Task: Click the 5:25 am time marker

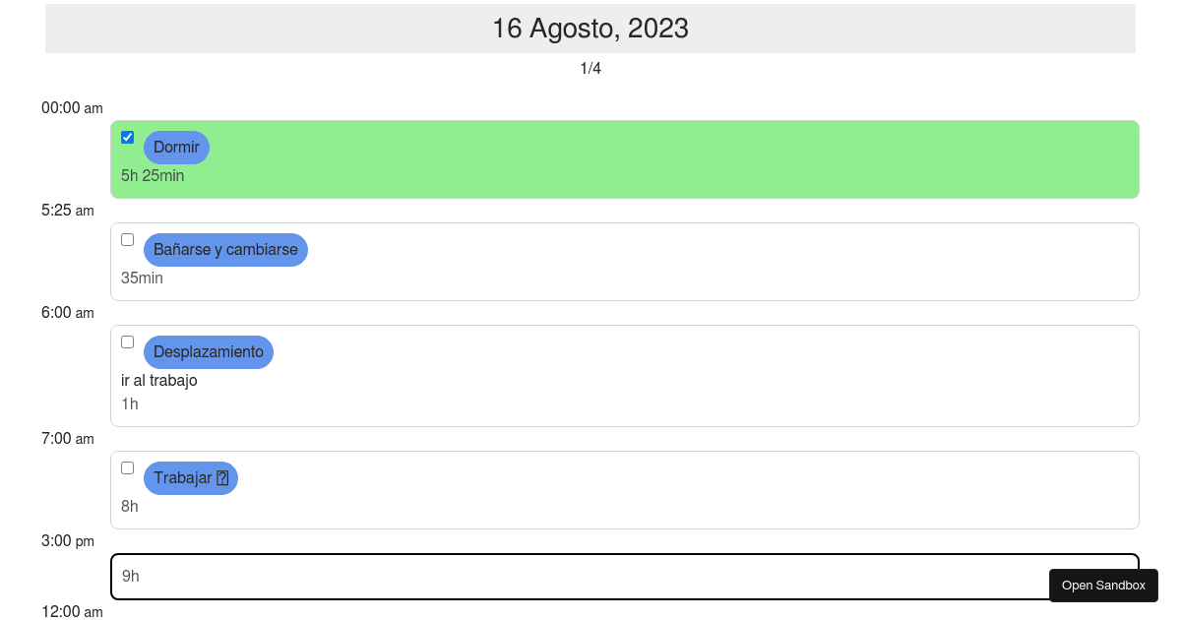Action: click(x=68, y=211)
